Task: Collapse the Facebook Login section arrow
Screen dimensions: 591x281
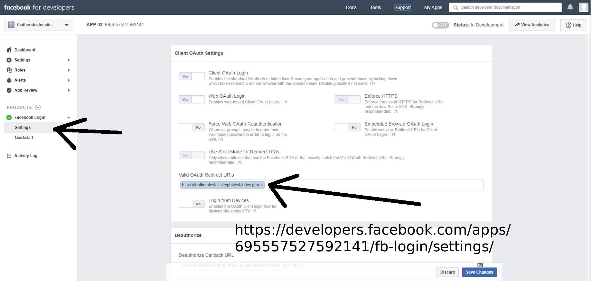Action: point(69,118)
